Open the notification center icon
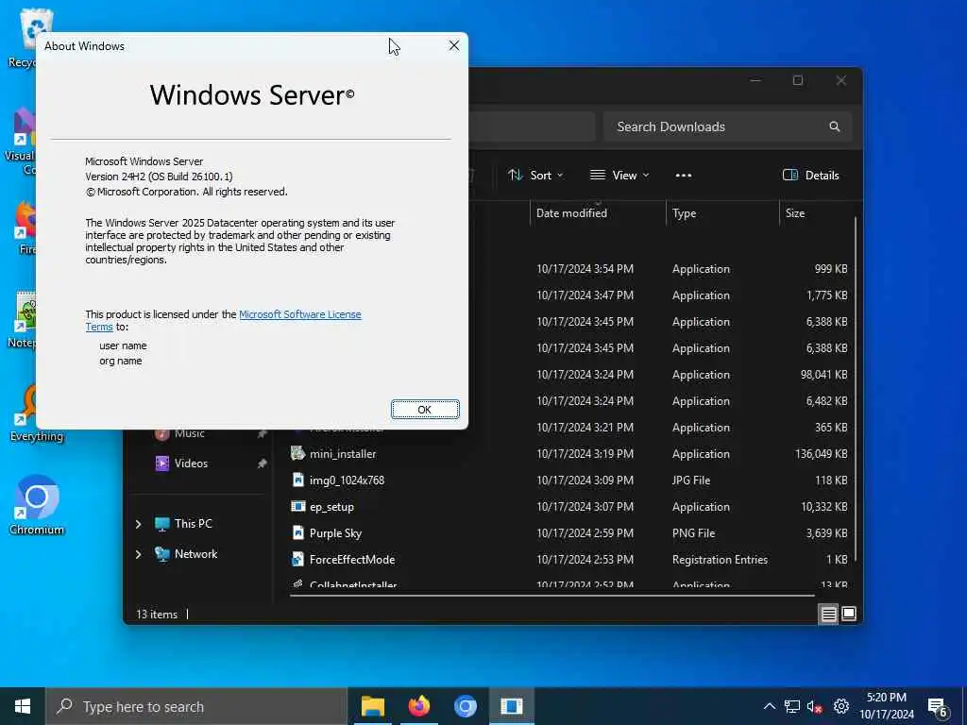The image size is (967, 725). pos(938,707)
